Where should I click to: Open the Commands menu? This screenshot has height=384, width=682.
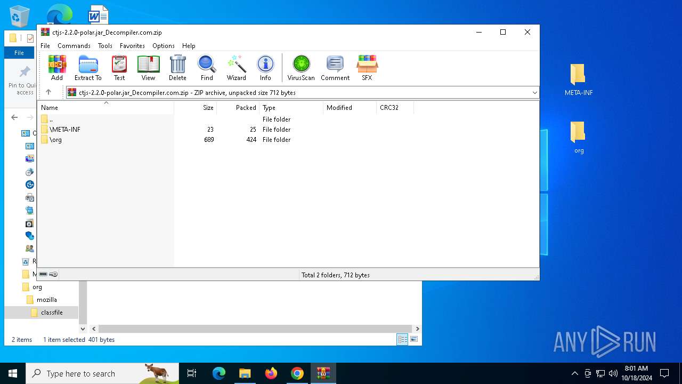[74, 46]
